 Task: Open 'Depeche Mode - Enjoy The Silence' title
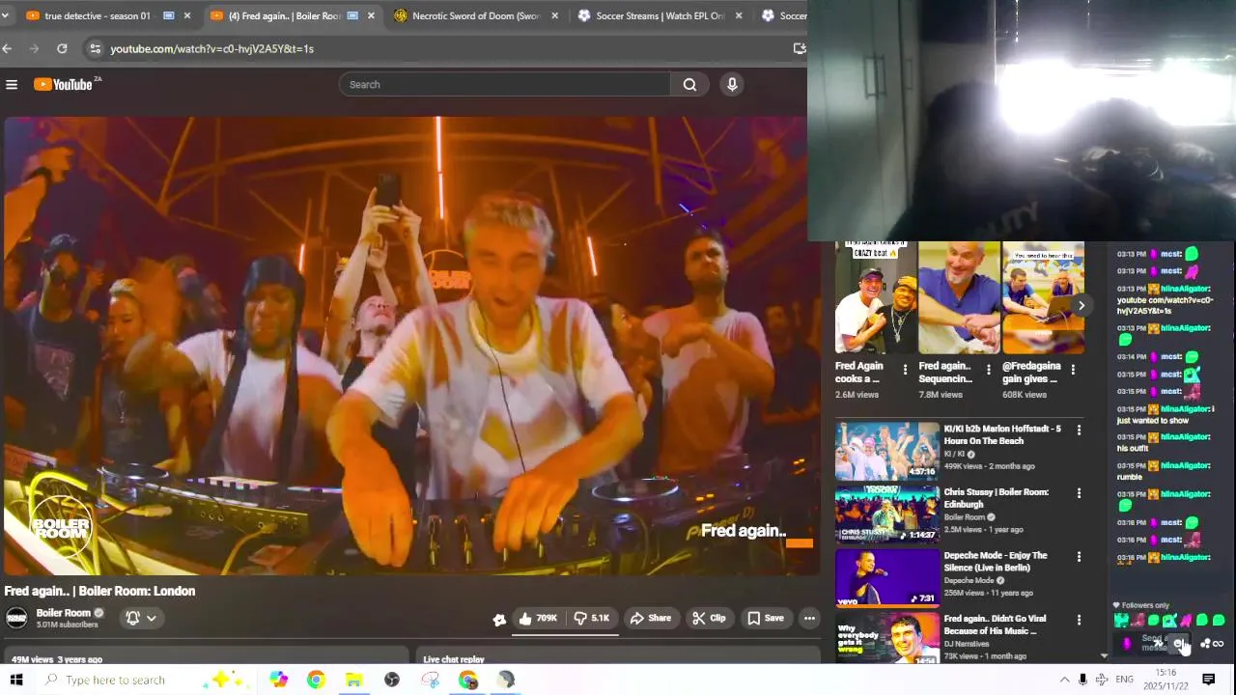pyautogui.click(x=996, y=562)
